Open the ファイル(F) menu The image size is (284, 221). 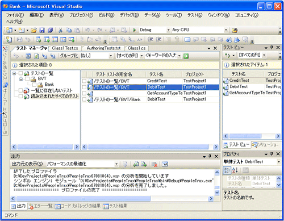coord(15,15)
